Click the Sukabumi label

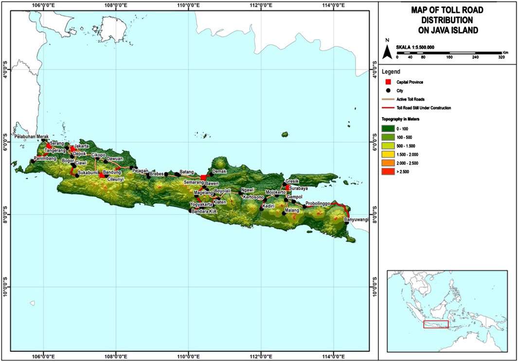(89, 172)
